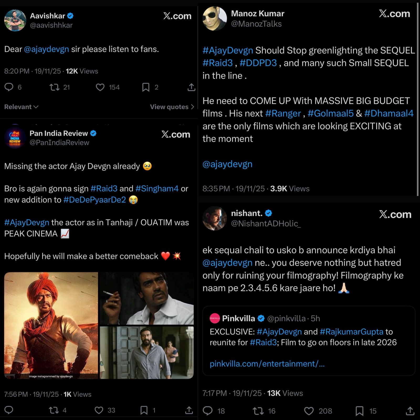Screen dimensions: 420x420
Task: Repost Pan India Review's tweet
Action: [x=54, y=410]
